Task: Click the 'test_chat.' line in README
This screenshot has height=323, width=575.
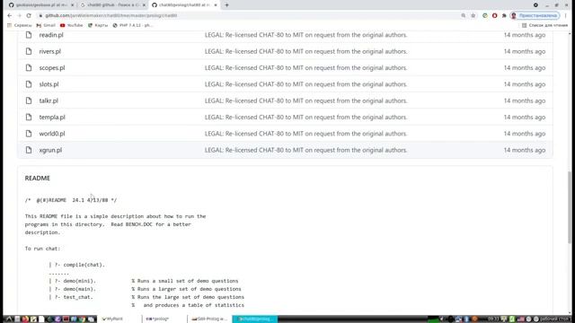Action: [x=71, y=297]
